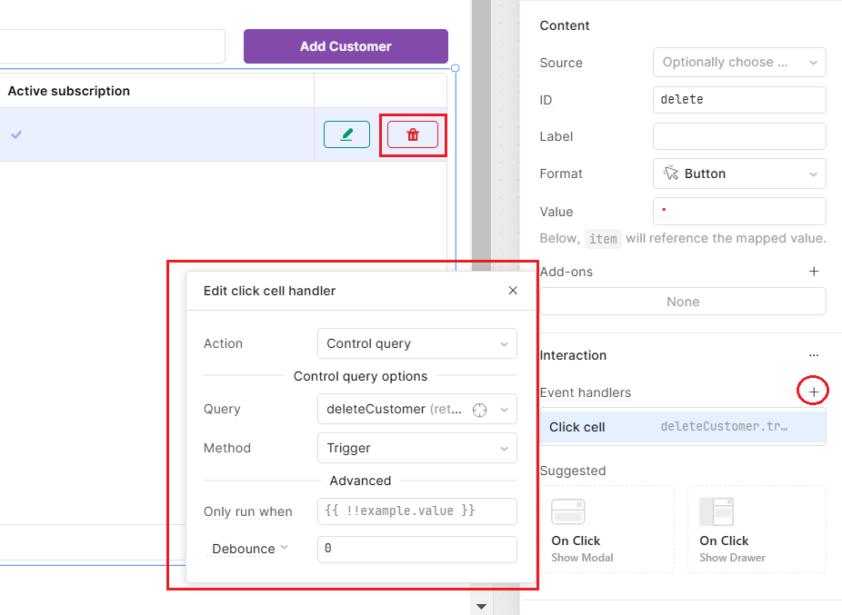Click the Add Customer button
842x615 pixels.
coord(346,46)
